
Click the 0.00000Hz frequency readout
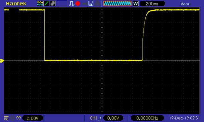(x=147, y=118)
